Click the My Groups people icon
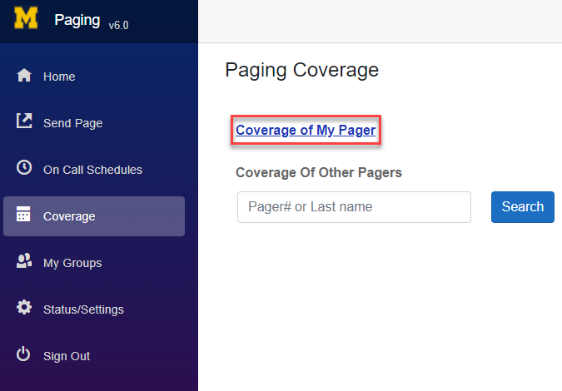 click(24, 262)
